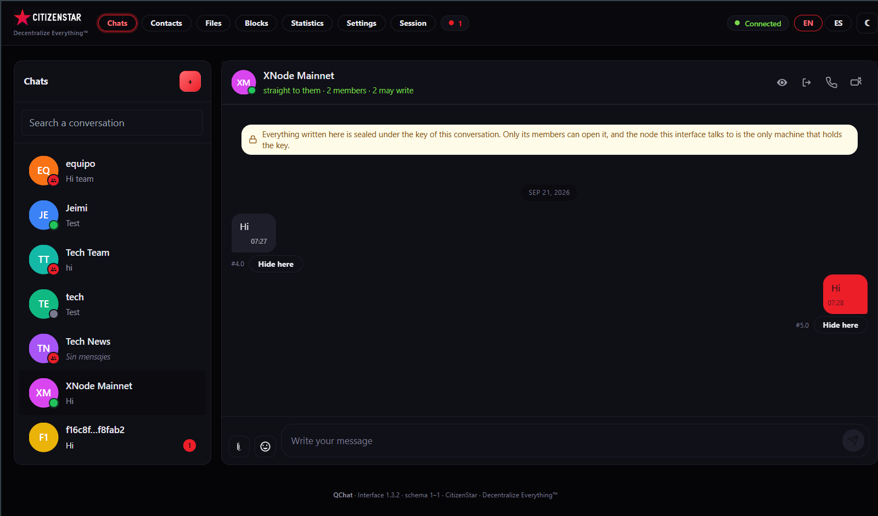Toggle dark mode with the moon icon

[867, 23]
